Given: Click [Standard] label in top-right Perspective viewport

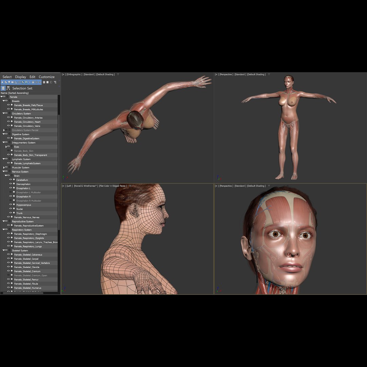Looking at the screenshot, I should pyautogui.click(x=240, y=74).
